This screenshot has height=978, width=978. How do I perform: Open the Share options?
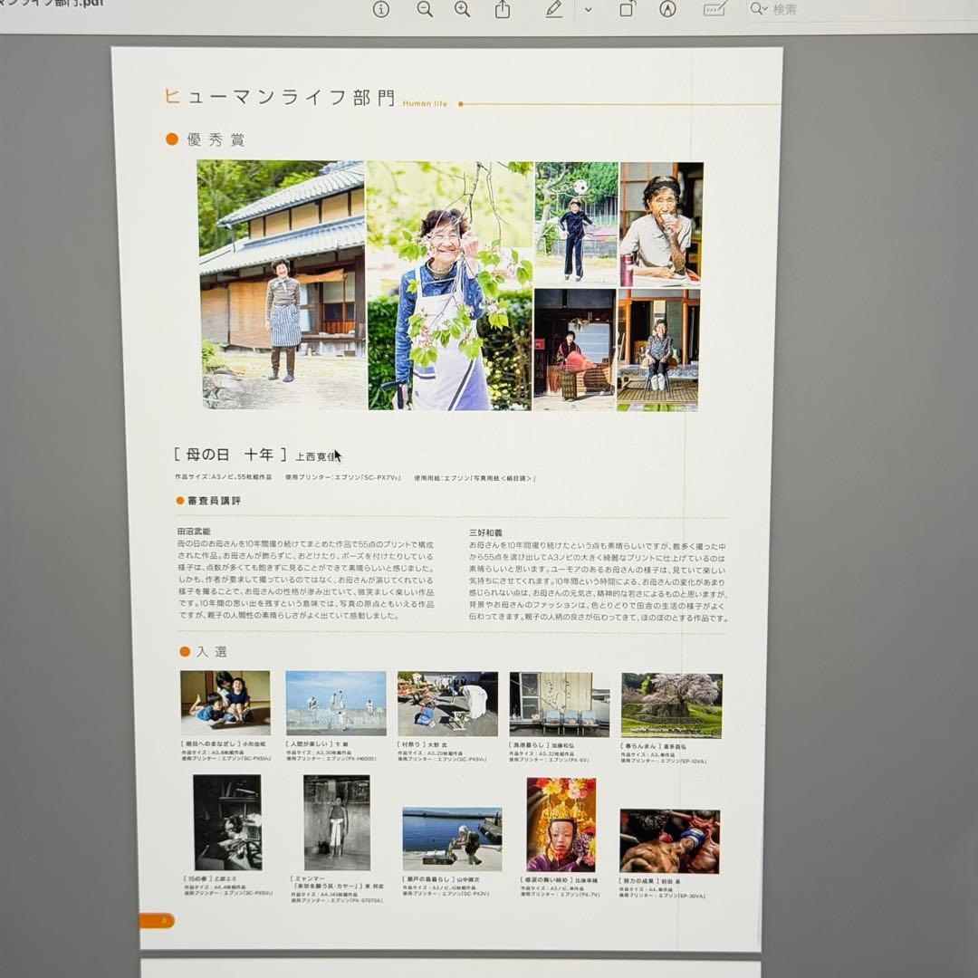pyautogui.click(x=501, y=9)
